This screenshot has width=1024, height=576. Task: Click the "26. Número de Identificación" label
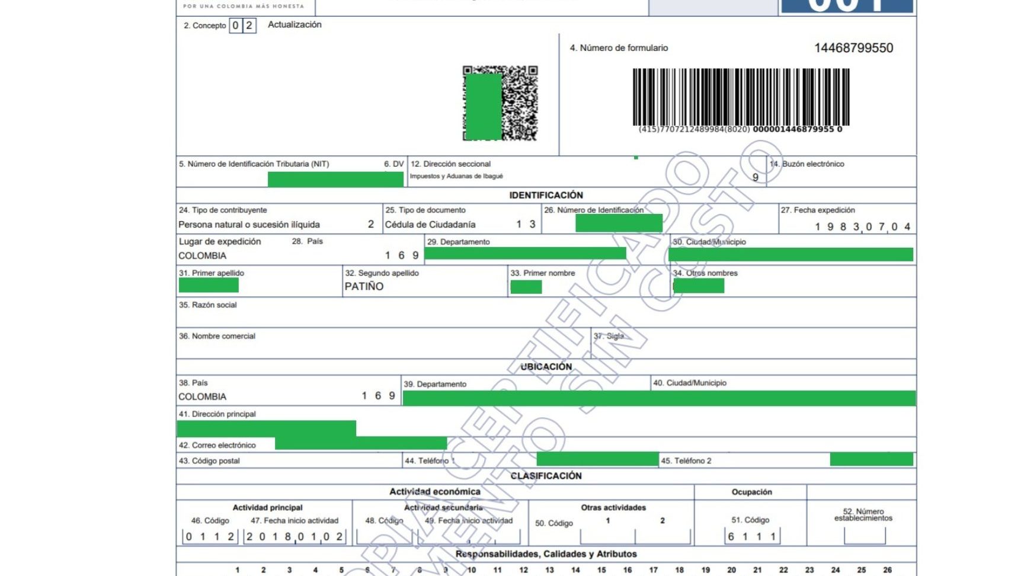[x=594, y=210]
